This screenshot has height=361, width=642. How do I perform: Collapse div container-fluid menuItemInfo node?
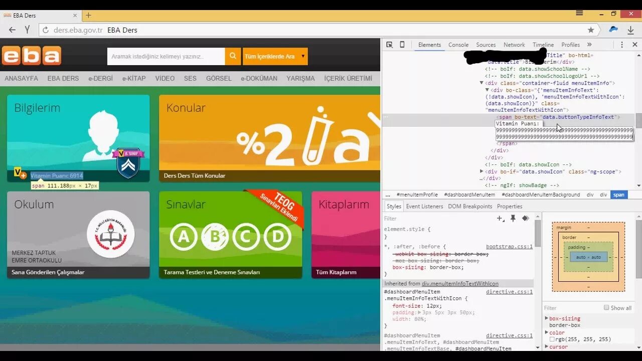click(x=481, y=83)
